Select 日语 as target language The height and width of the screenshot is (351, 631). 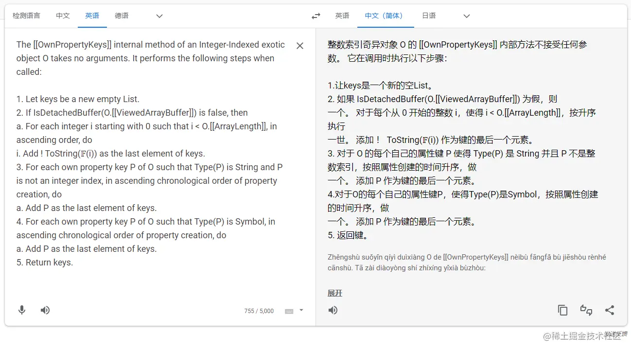click(x=429, y=16)
